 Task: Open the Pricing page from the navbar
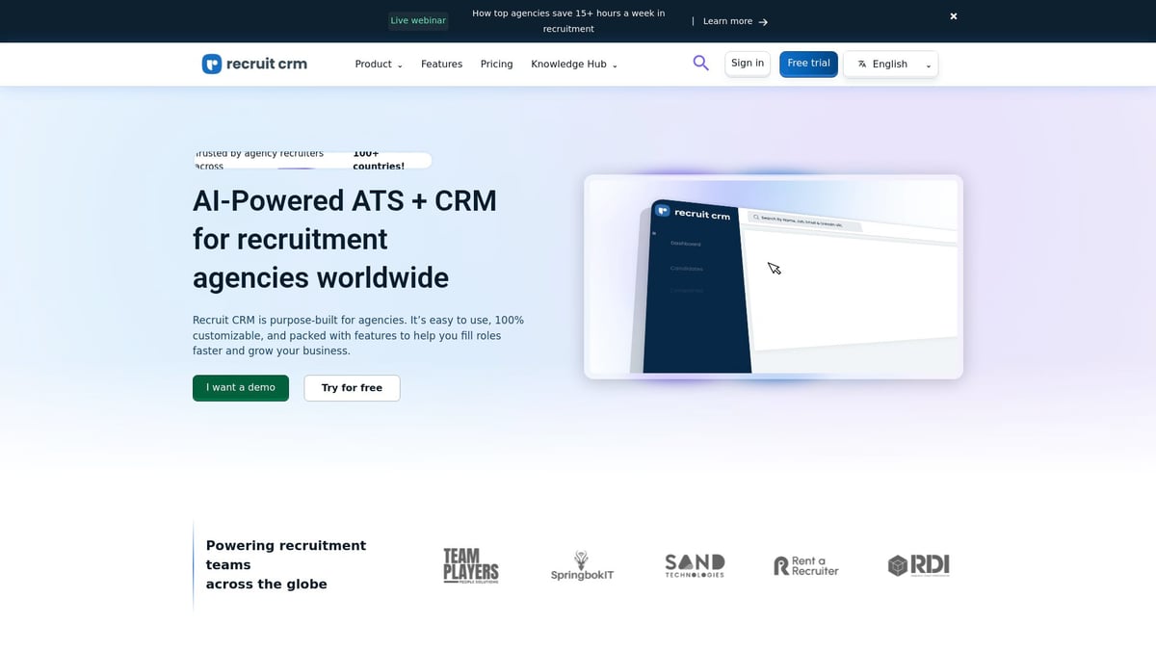496,64
